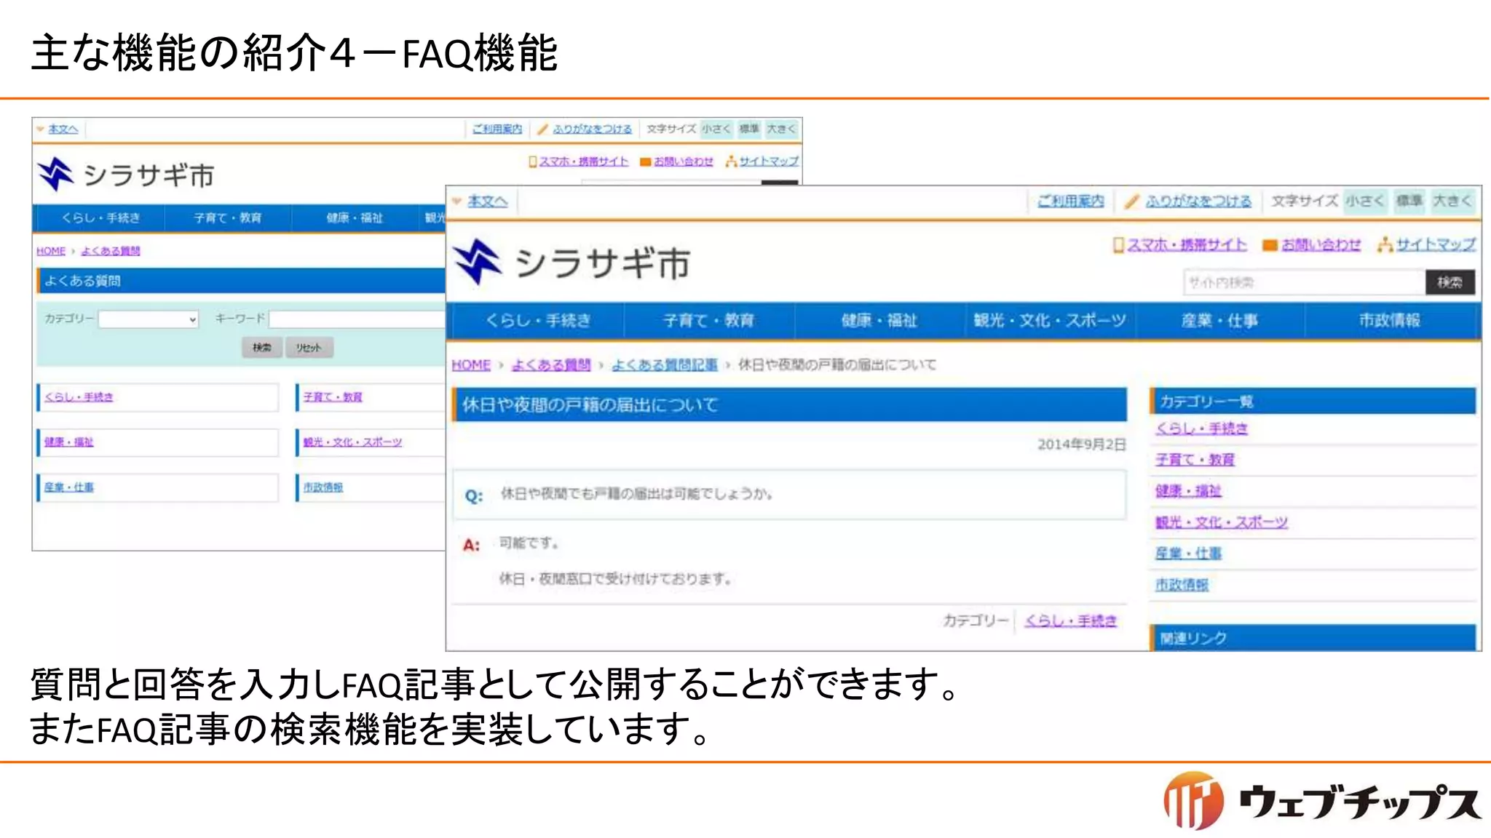
Task: Open 子育て・教育 in back window navigation
Action: point(227,218)
